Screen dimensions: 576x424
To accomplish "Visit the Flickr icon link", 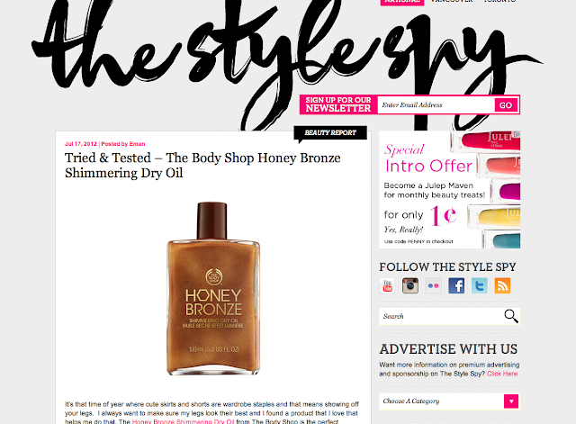I will (x=434, y=286).
